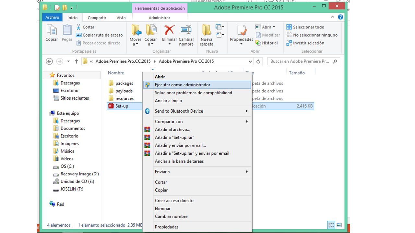415x233 pixels.
Task: Go back with the back arrow
Action: pyautogui.click(x=49, y=61)
